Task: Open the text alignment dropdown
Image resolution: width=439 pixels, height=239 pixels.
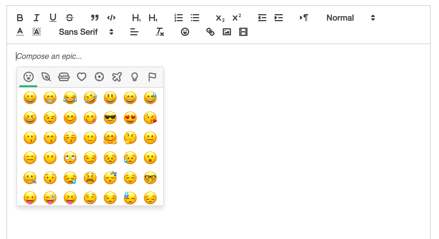Action: [134, 32]
